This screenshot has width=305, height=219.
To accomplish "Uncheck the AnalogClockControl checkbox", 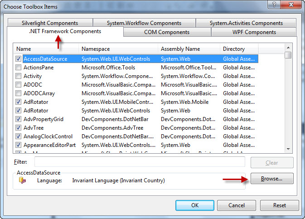I will (x=18, y=136).
